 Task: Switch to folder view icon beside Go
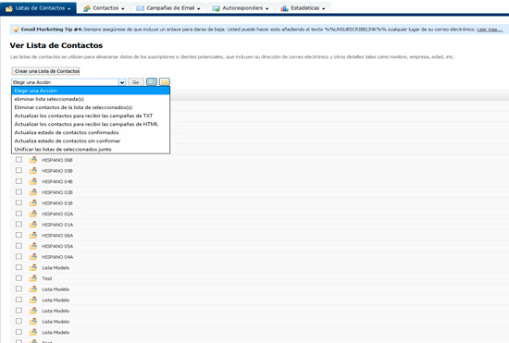pyautogui.click(x=164, y=82)
